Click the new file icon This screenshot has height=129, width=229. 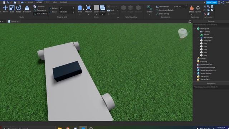pos(4,3)
